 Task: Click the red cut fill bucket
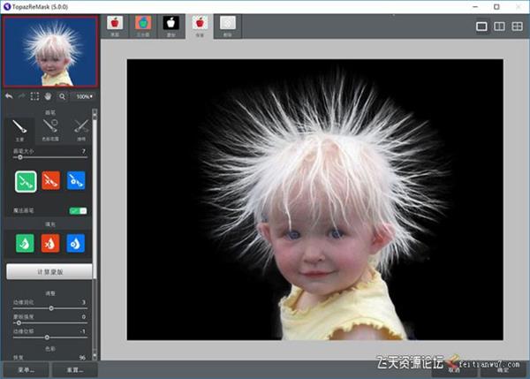(x=50, y=243)
